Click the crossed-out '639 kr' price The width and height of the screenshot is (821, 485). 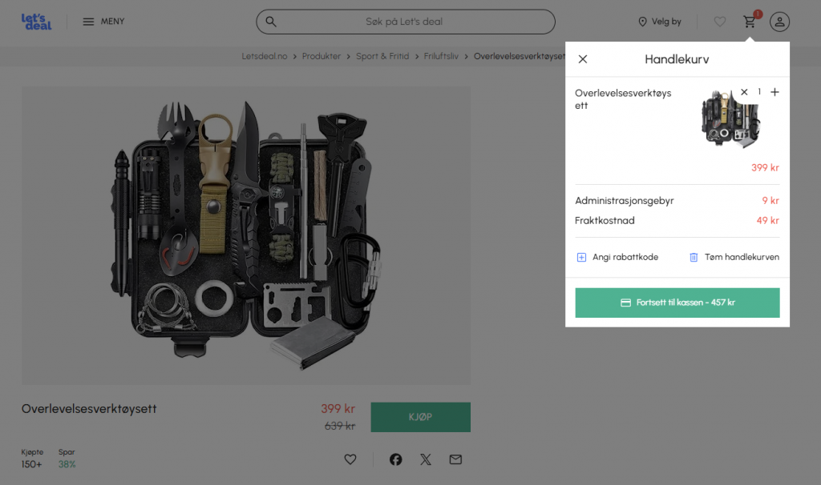coord(340,426)
